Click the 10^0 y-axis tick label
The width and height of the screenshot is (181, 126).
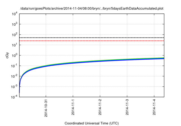14,55
